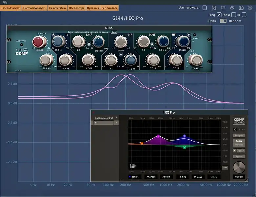Uncheck the Freq checkbox
This screenshot has height=197, width=256.
(x=219, y=15)
